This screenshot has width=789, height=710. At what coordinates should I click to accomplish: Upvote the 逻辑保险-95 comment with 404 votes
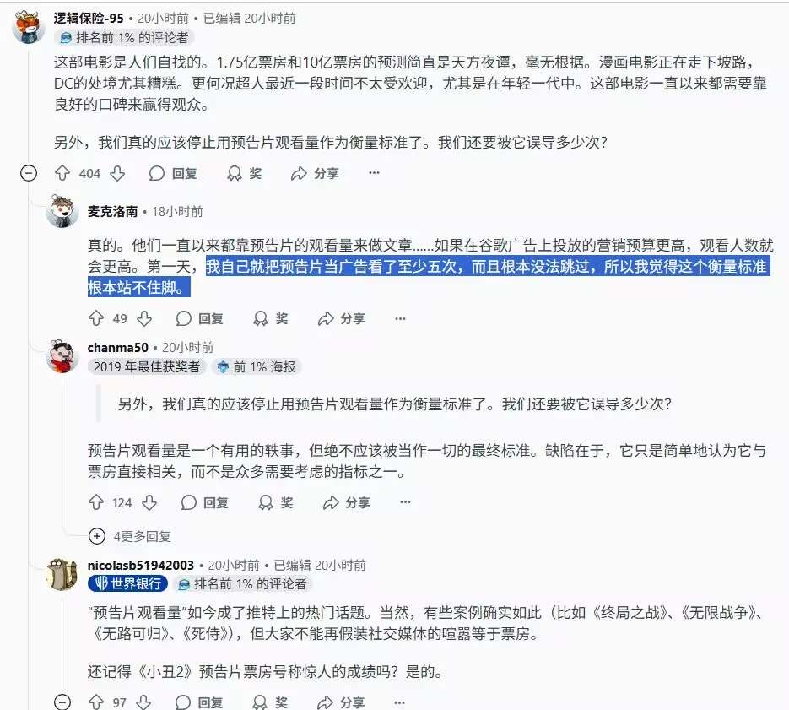[62, 173]
